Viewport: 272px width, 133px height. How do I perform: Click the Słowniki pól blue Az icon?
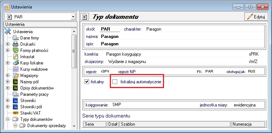(15, 107)
